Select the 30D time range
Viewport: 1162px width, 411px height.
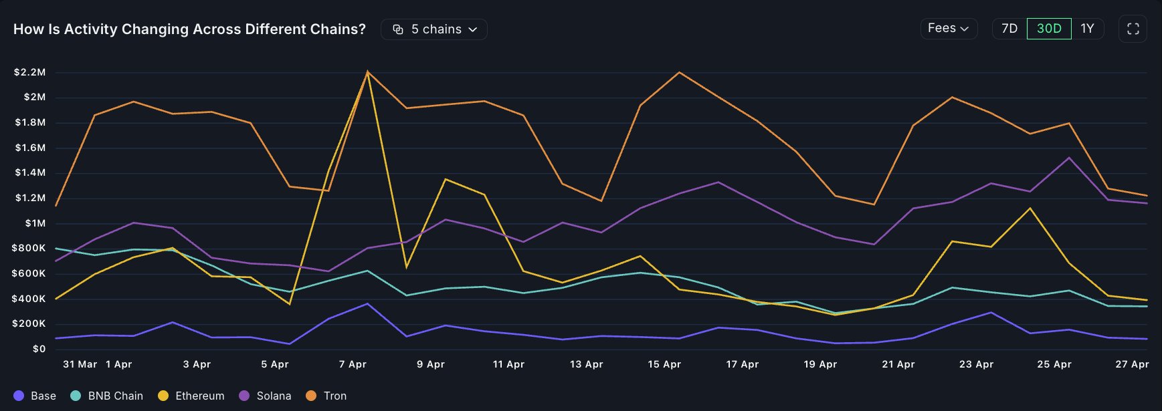(x=1048, y=29)
